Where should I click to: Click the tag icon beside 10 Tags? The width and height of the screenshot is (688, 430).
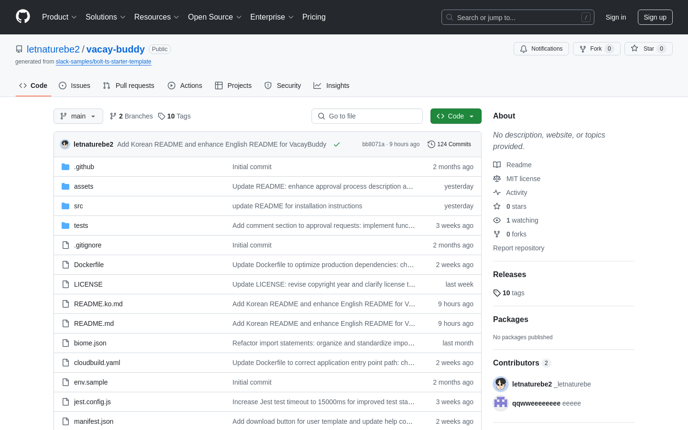tap(161, 116)
